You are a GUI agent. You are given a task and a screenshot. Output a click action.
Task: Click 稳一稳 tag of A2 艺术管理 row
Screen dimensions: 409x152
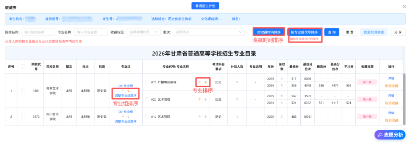[367, 99]
